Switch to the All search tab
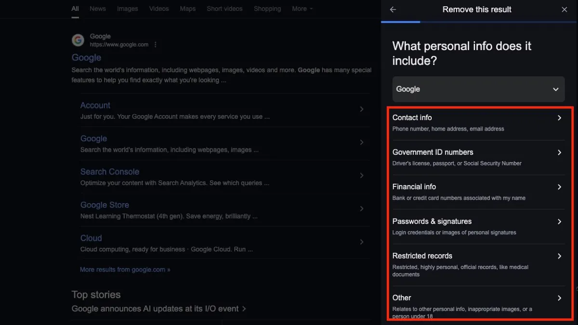 tap(75, 9)
